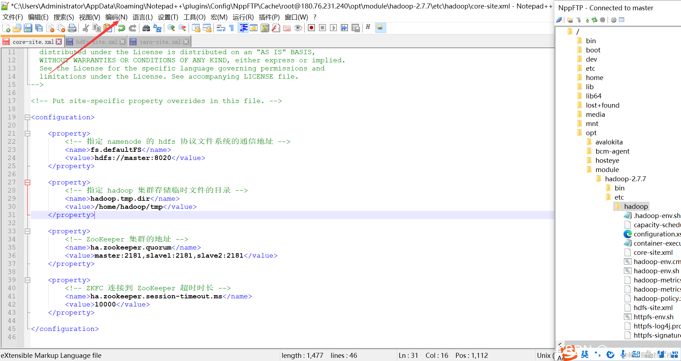Close the yarn-site.xml tab
Image resolution: width=681 pixels, height=361 pixels.
point(186,42)
